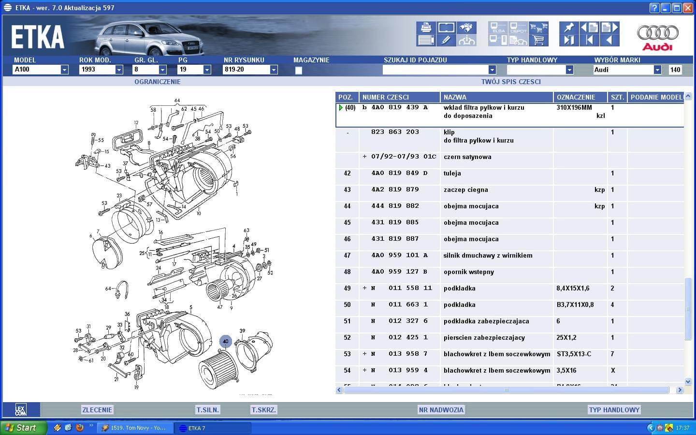Viewport: 696px width, 435px height.
Task: Click the illustration frame icon beside the printer
Action: [x=446, y=28]
